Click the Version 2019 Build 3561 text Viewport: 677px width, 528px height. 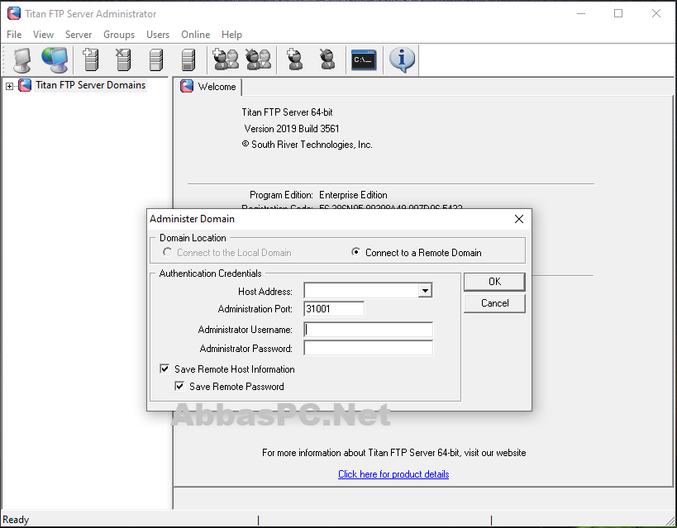pyautogui.click(x=292, y=129)
